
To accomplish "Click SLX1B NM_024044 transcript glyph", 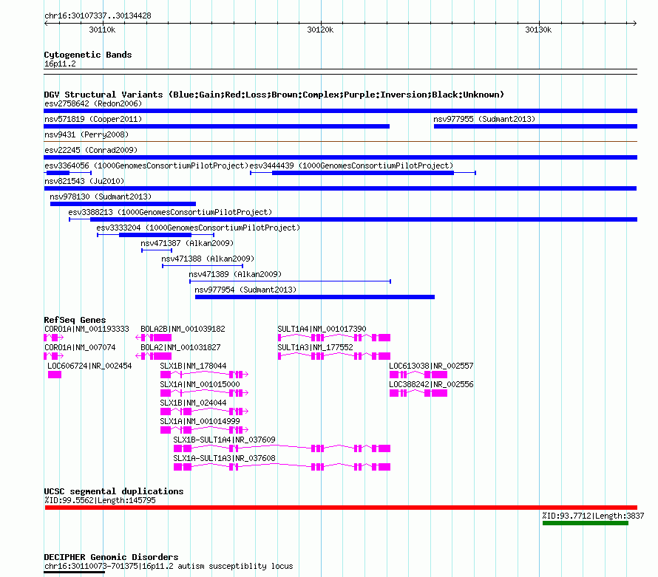I will click(x=204, y=412).
